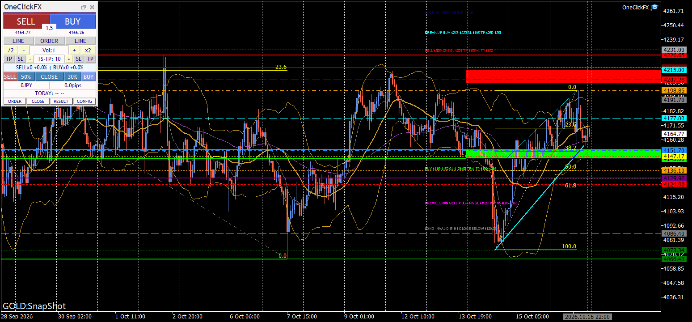Click the SELLx0 | BUYx0 position summary

50,68
